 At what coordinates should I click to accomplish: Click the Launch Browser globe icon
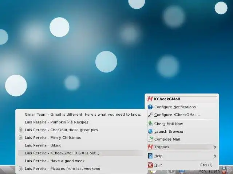coord(150,131)
